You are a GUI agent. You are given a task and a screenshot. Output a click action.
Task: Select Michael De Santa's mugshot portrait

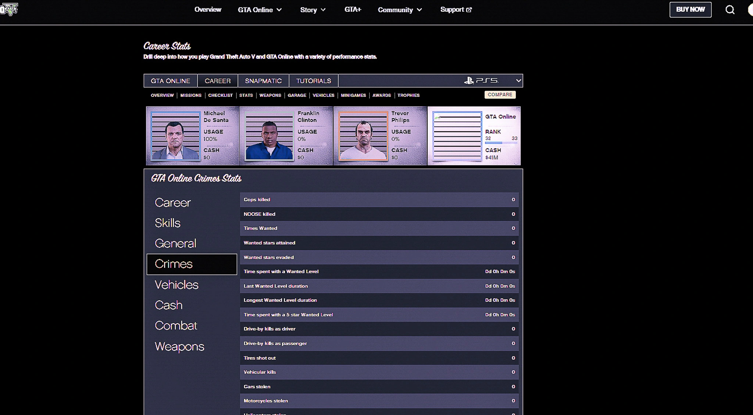click(x=175, y=136)
